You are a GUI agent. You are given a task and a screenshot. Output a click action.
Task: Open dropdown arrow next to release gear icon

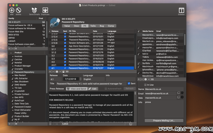60,71
